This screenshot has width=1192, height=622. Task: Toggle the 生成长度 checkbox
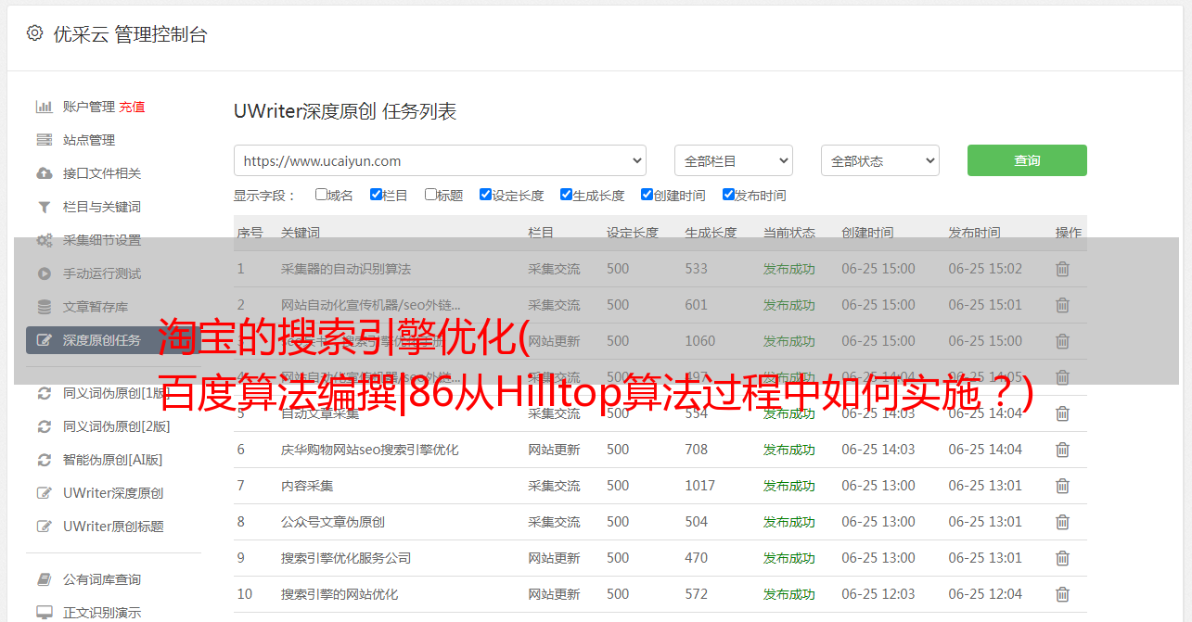pyautogui.click(x=566, y=195)
